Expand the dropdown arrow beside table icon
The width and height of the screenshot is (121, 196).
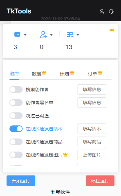[x=78, y=35]
